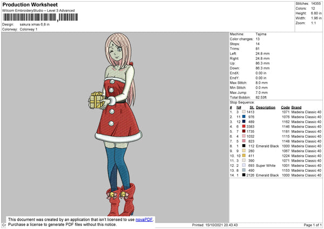Click the Stitches value 14355

click(316, 4)
